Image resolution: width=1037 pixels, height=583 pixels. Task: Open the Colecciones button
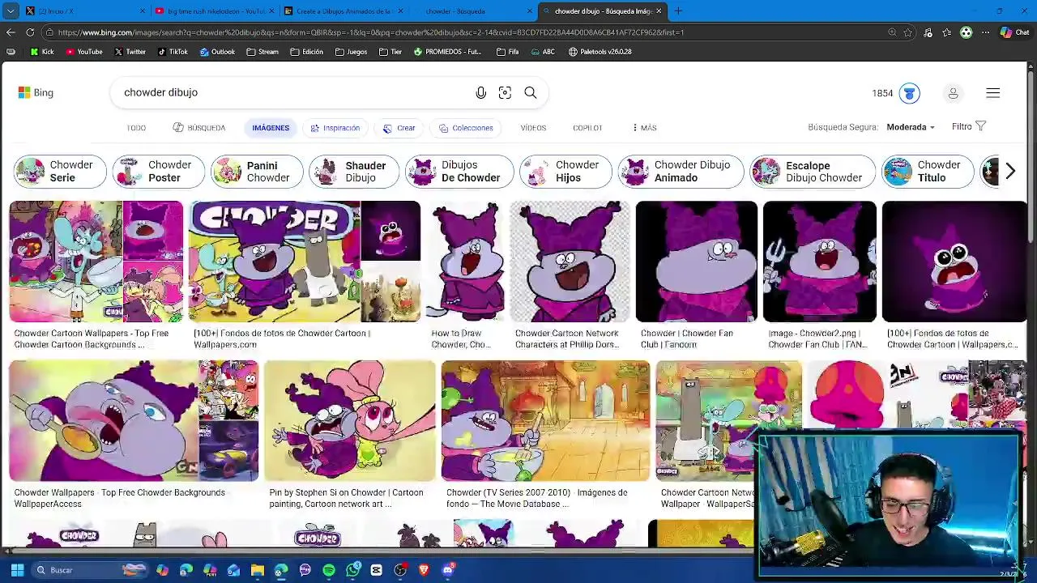coord(466,128)
